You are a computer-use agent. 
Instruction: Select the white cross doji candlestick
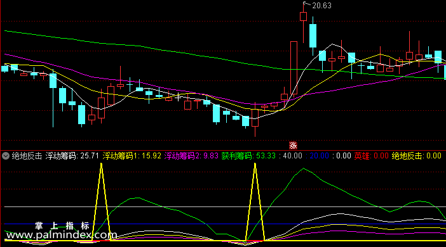click(x=178, y=97)
